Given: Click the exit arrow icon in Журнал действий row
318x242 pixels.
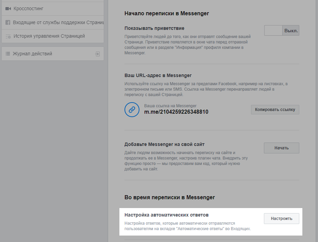Looking at the screenshot, I should [97, 54].
